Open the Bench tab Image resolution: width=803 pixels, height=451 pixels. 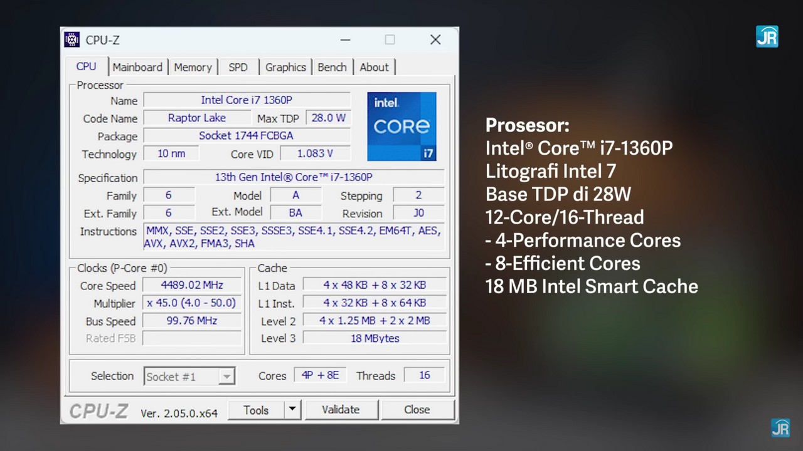tap(332, 67)
